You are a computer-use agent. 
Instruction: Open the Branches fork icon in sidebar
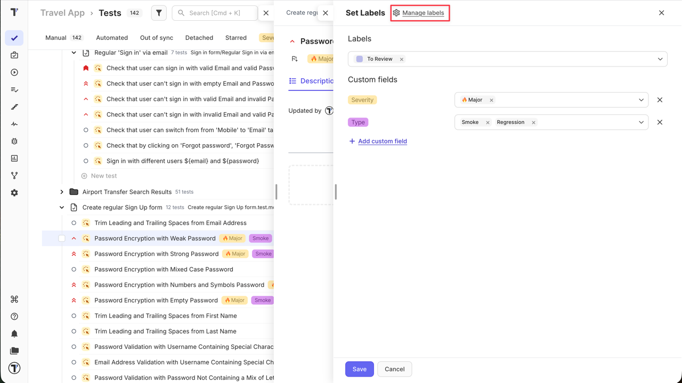[14, 176]
